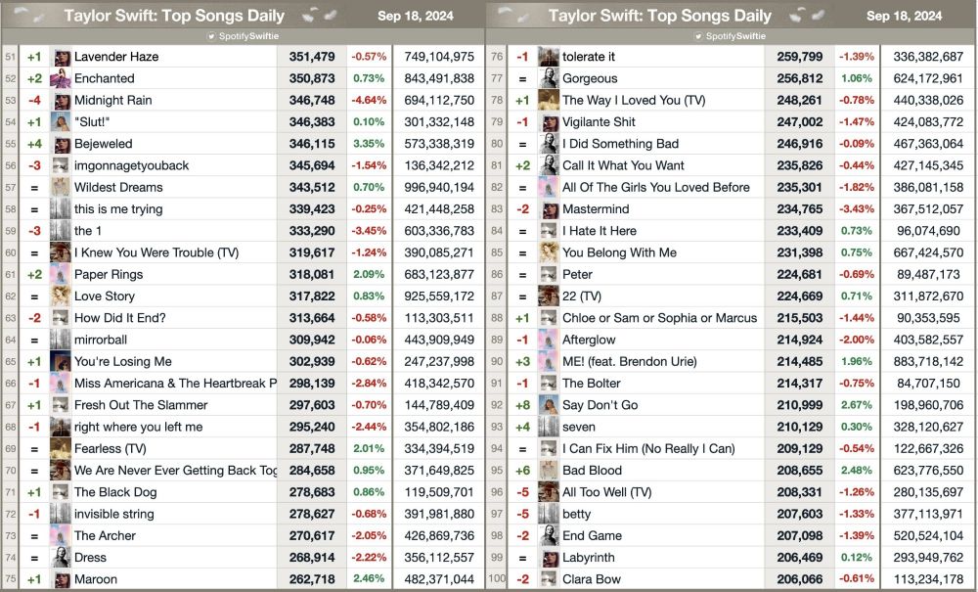The image size is (978, 592).
Task: Click rank number 100 in the right table
Action: tap(497, 579)
